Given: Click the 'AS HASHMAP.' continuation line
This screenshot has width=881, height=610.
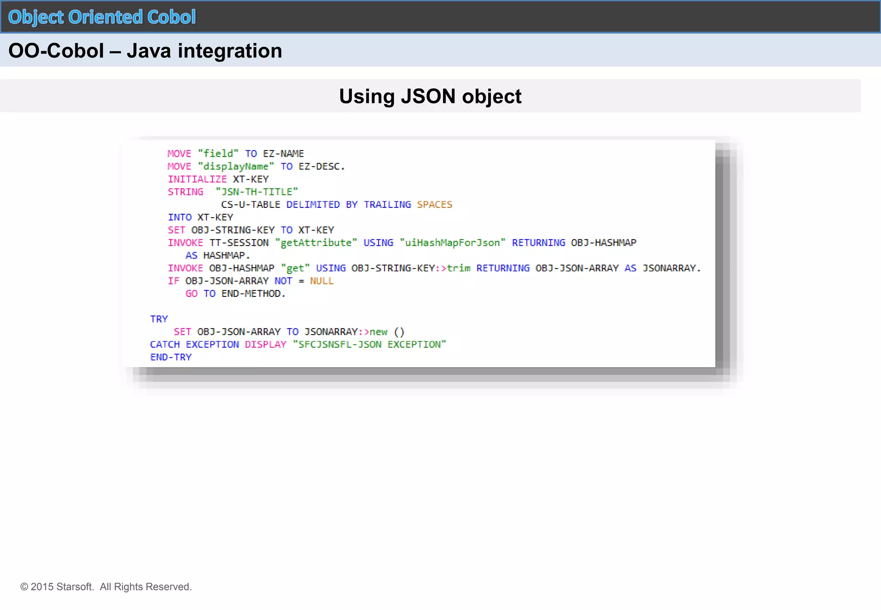Looking at the screenshot, I should tap(218, 255).
